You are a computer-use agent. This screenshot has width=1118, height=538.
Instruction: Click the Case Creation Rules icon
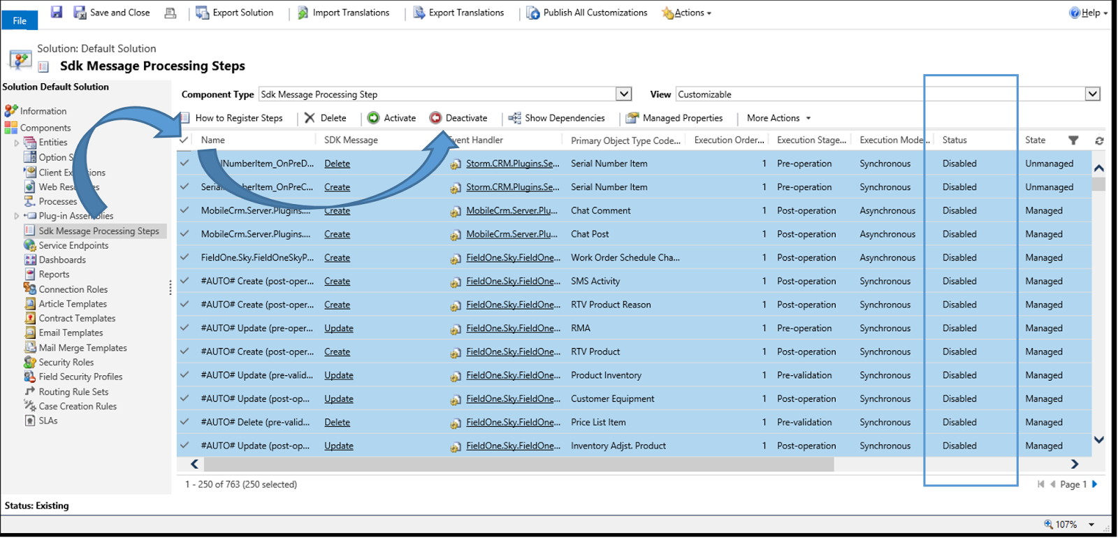[x=30, y=406]
